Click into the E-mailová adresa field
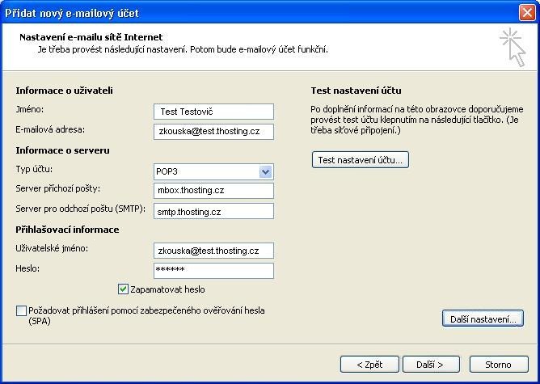This screenshot has width=540, height=384. pos(213,131)
